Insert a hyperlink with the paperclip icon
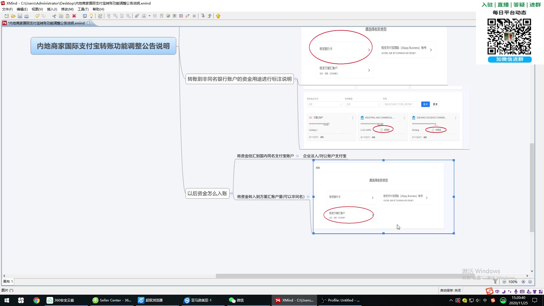 tap(137, 16)
